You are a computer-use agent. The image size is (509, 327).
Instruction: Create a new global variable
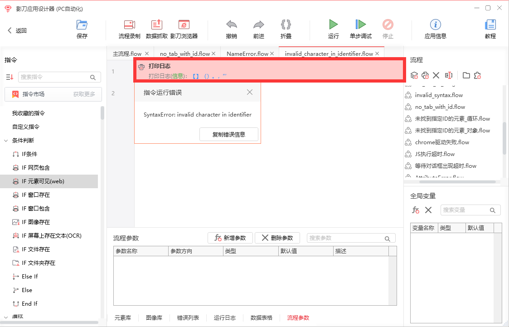click(416, 210)
